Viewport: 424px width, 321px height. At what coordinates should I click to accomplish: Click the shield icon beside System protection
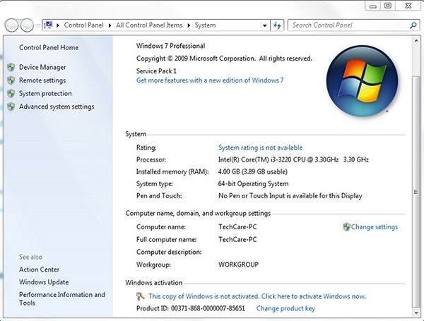pos(11,94)
